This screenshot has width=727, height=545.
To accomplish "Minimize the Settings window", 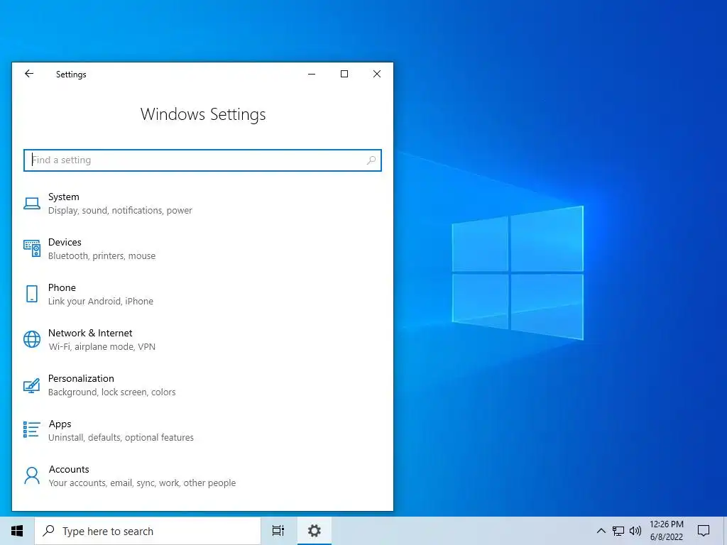I will click(312, 74).
